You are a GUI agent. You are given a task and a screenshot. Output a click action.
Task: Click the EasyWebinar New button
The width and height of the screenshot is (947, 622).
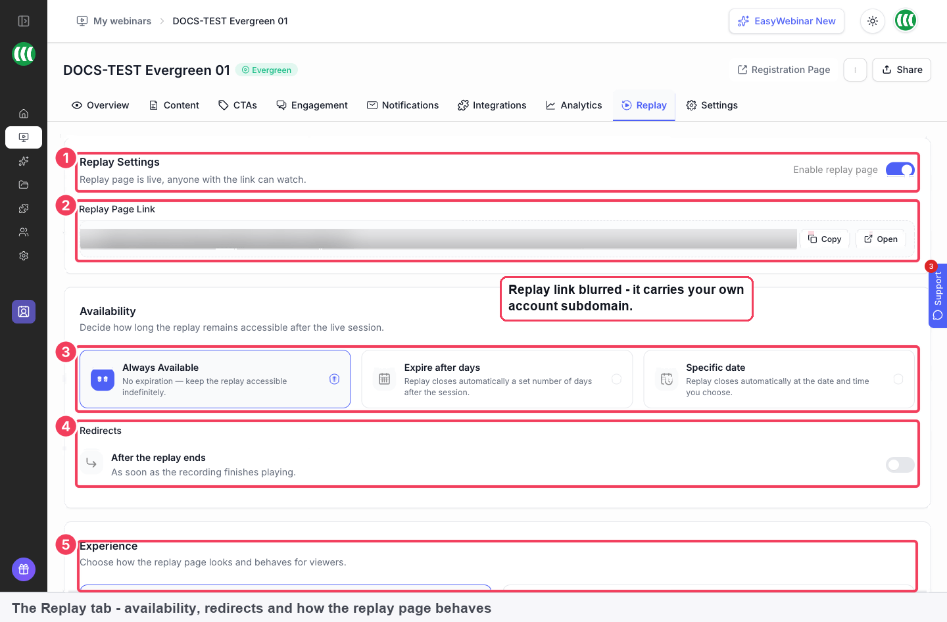(x=787, y=21)
